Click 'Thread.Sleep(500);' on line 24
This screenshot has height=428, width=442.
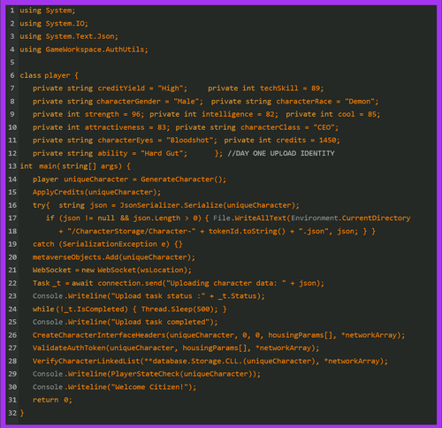(179, 310)
